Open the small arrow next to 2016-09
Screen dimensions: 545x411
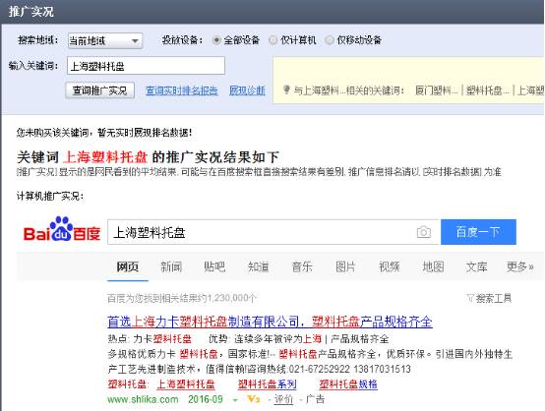point(235,400)
